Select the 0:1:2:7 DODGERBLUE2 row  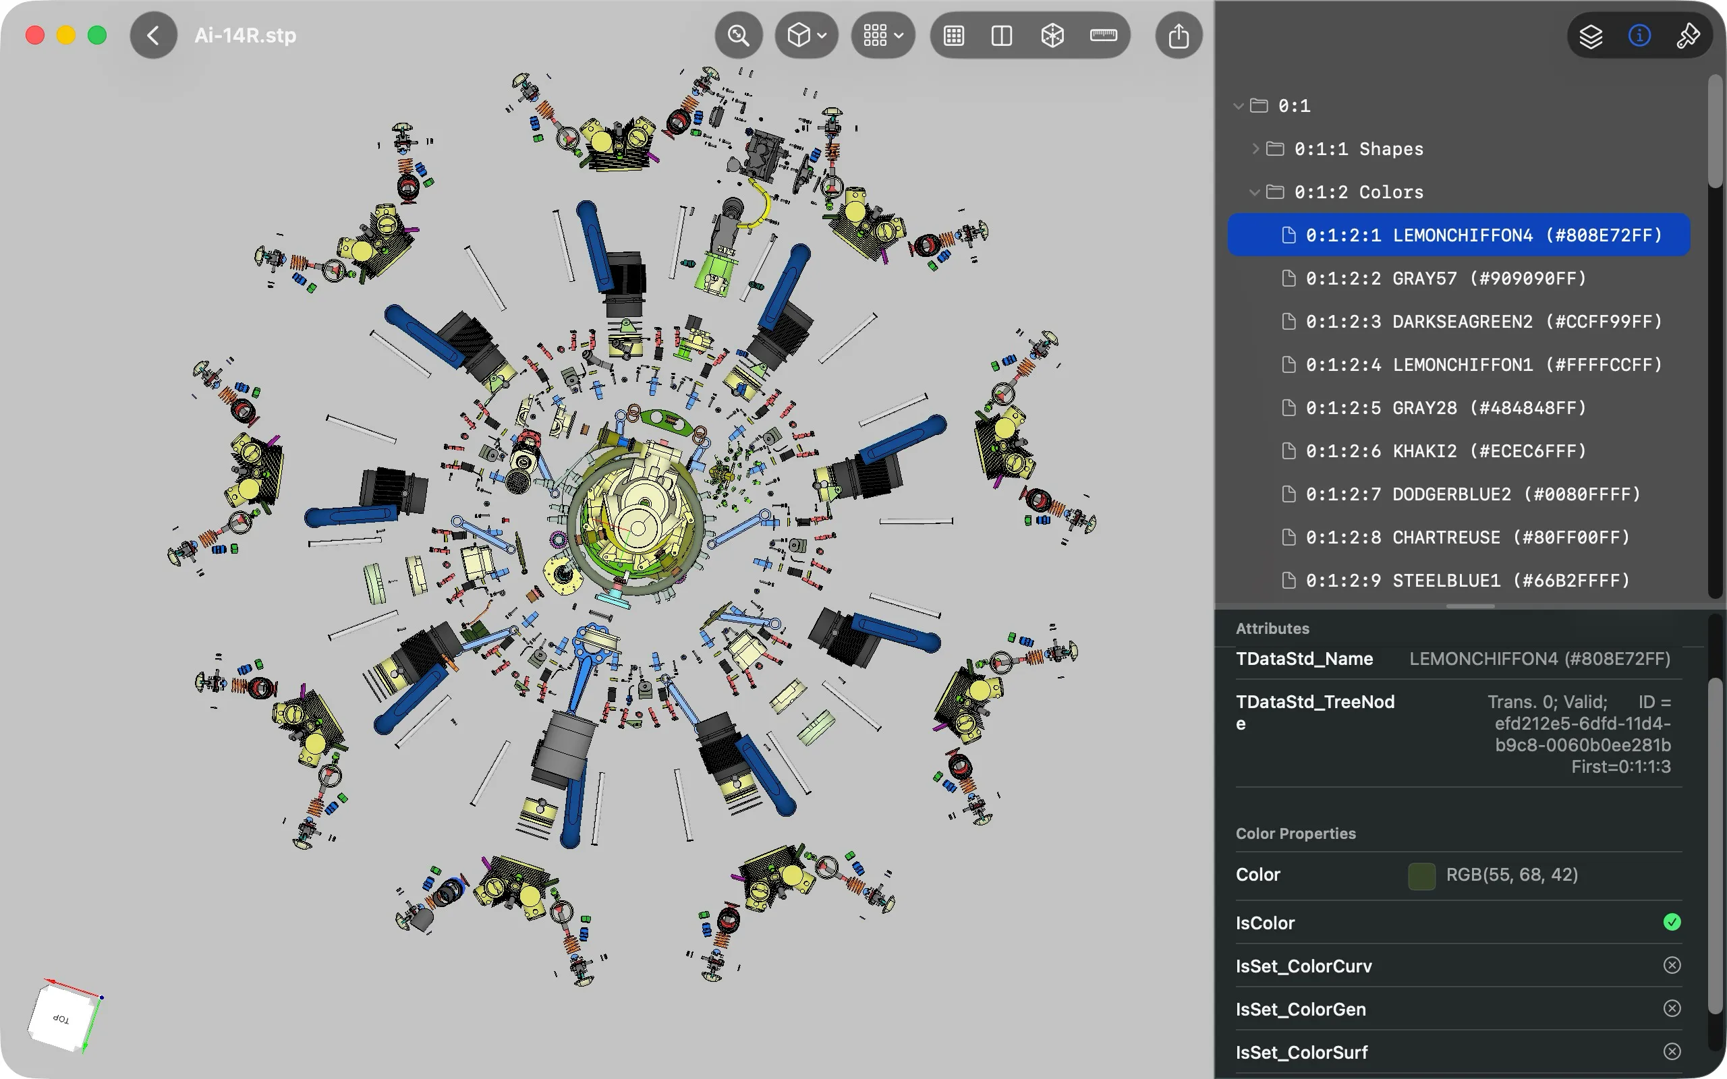point(1459,494)
